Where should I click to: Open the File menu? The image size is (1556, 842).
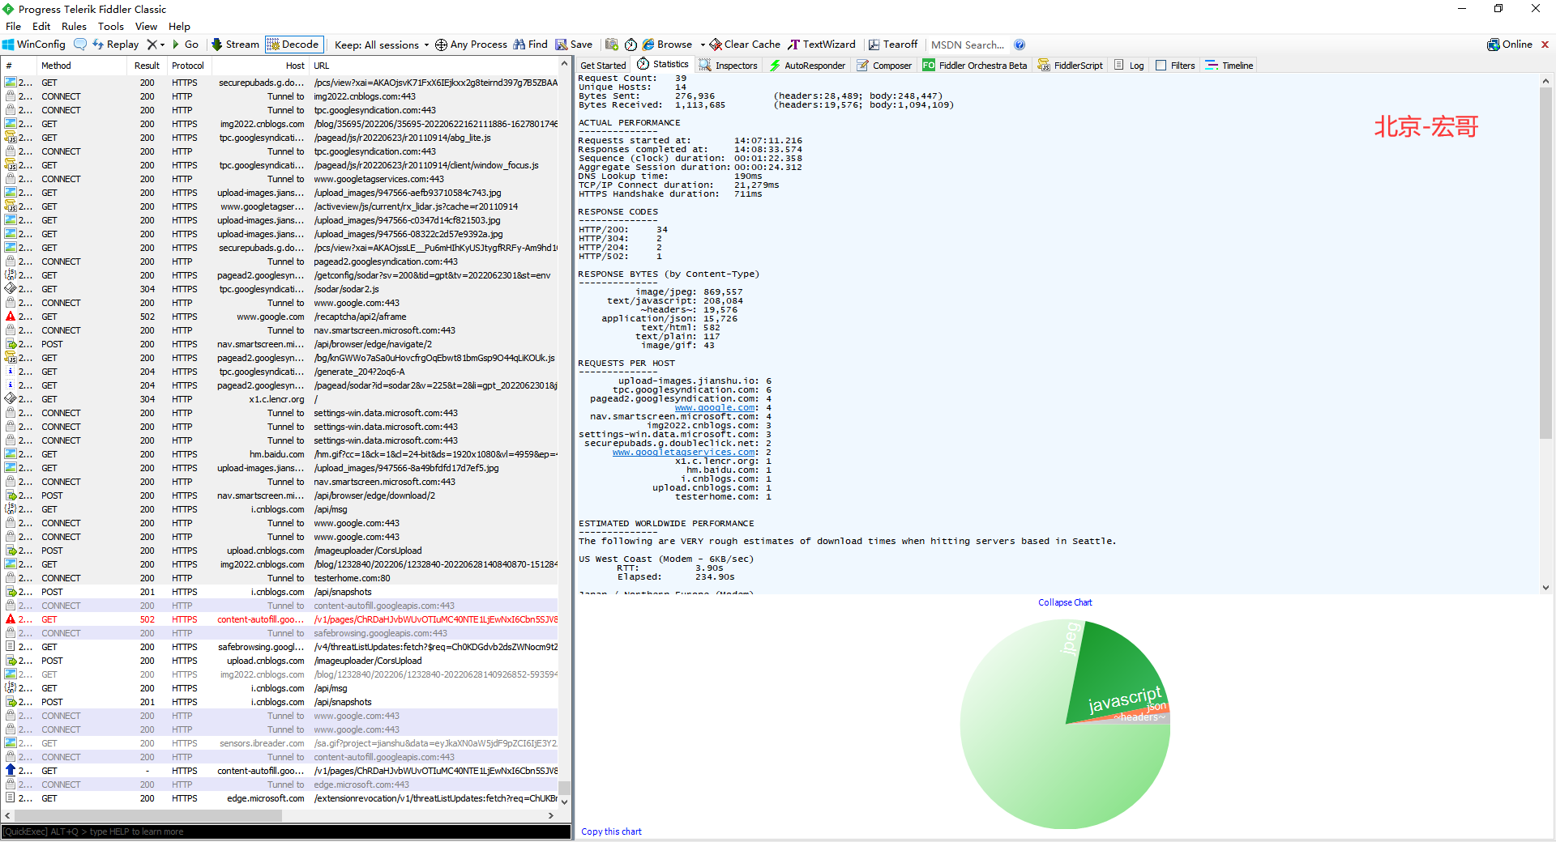pyautogui.click(x=13, y=26)
